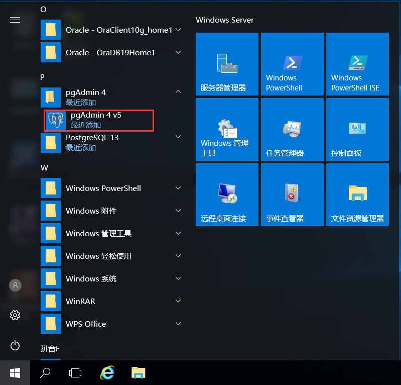This screenshot has width=401, height=385.
Task: Click the Windows Server group title
Action: [x=224, y=20]
